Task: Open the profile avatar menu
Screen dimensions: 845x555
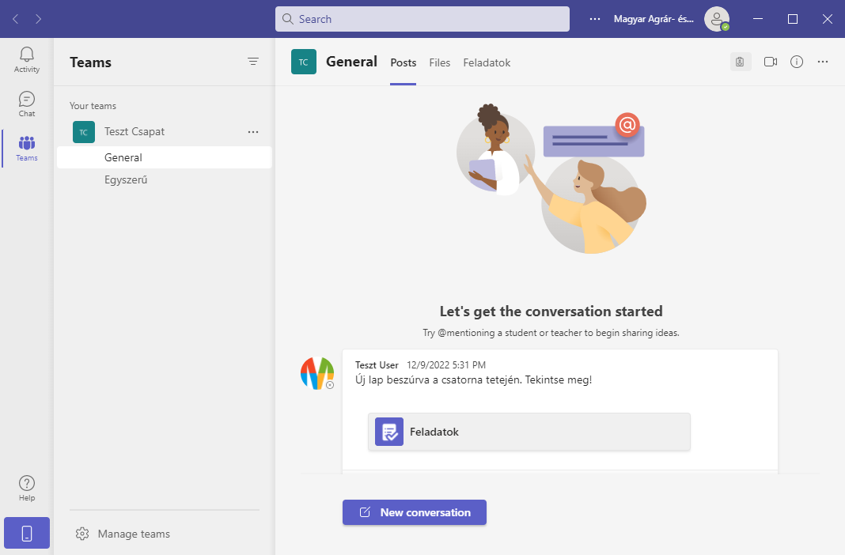Action: point(716,19)
